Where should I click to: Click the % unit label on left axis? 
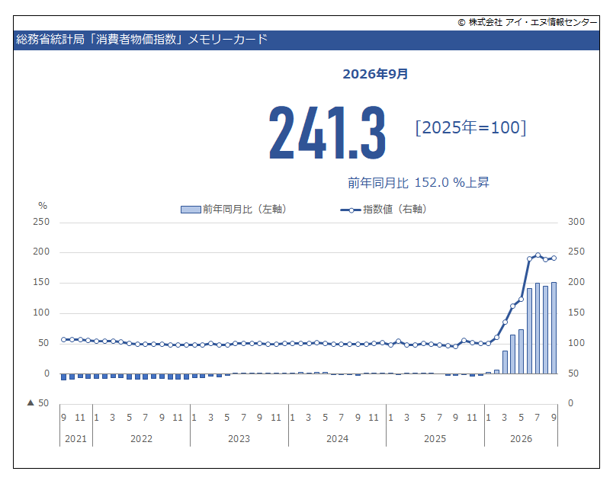[x=43, y=206]
